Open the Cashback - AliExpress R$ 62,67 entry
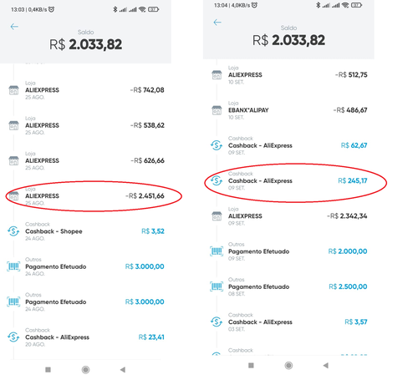This screenshot has width=418, height=380. (288, 145)
